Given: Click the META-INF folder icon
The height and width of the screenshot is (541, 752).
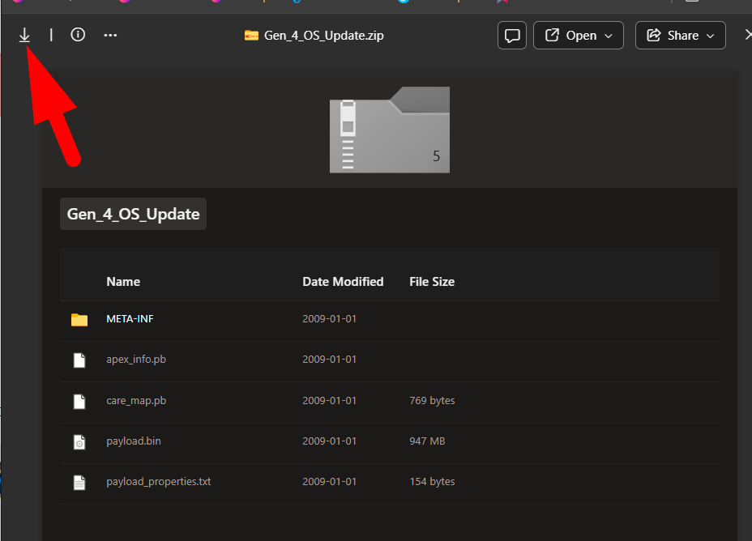Looking at the screenshot, I should pyautogui.click(x=79, y=320).
